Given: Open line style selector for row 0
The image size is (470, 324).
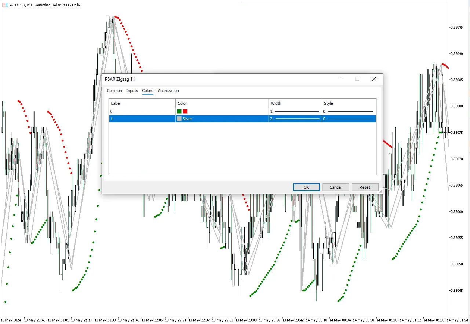Looking at the screenshot, I should 349,111.
